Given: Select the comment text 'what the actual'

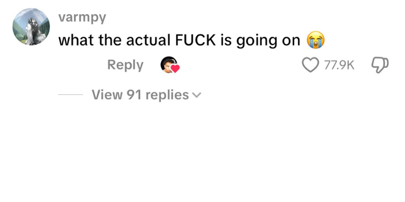Looking at the screenshot, I should (114, 40).
